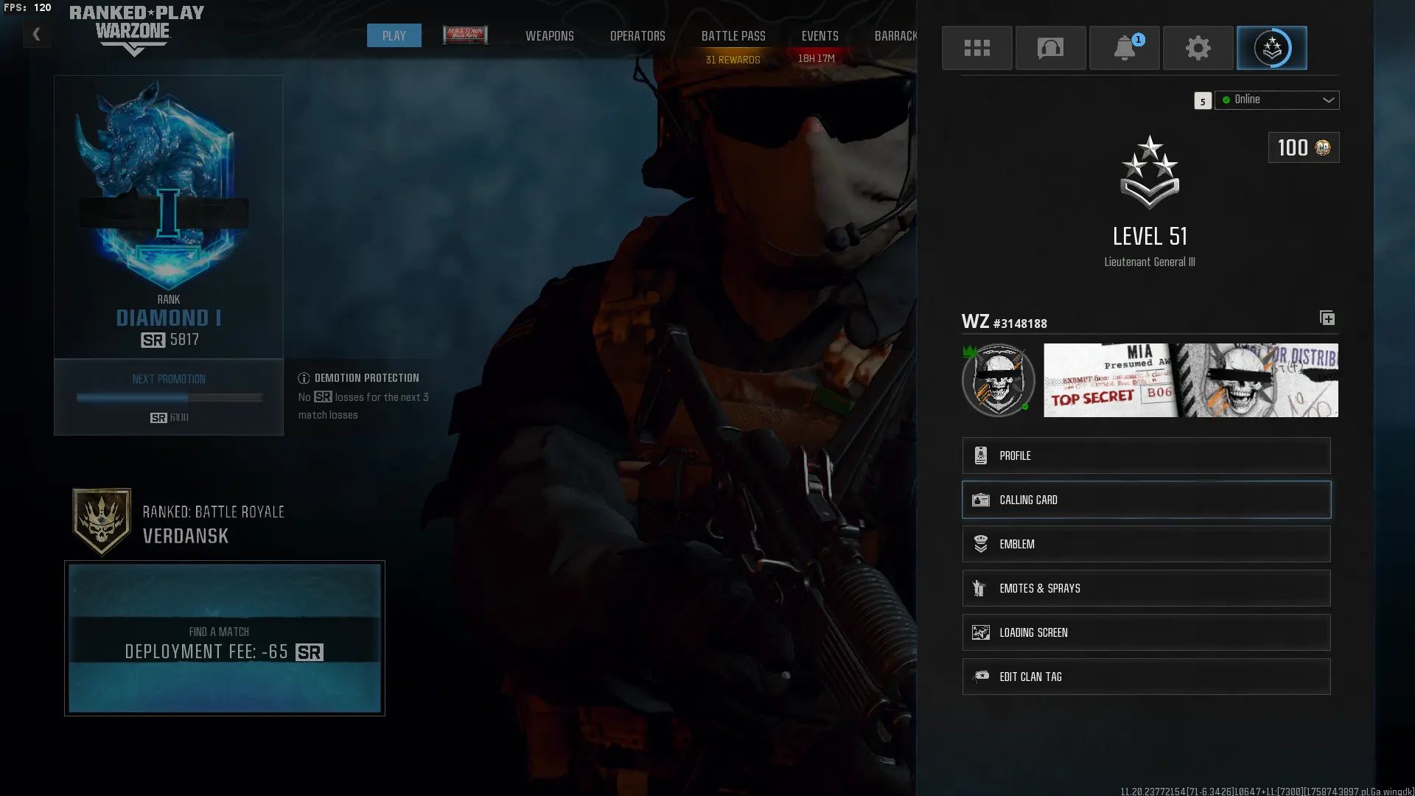This screenshot has height=796, width=1415.
Task: Click the copy player ID icon
Action: pyautogui.click(x=1327, y=318)
